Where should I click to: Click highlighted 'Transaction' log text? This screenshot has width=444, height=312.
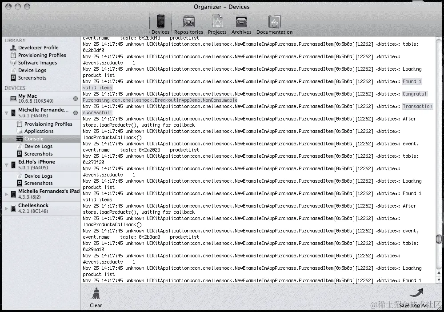click(x=418, y=107)
